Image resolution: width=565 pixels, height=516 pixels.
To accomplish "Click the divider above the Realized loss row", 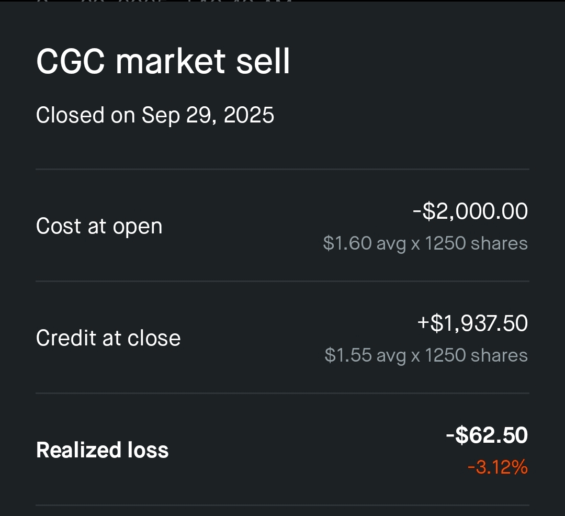I will coord(282,393).
